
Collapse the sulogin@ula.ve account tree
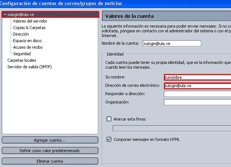click(x=5, y=15)
